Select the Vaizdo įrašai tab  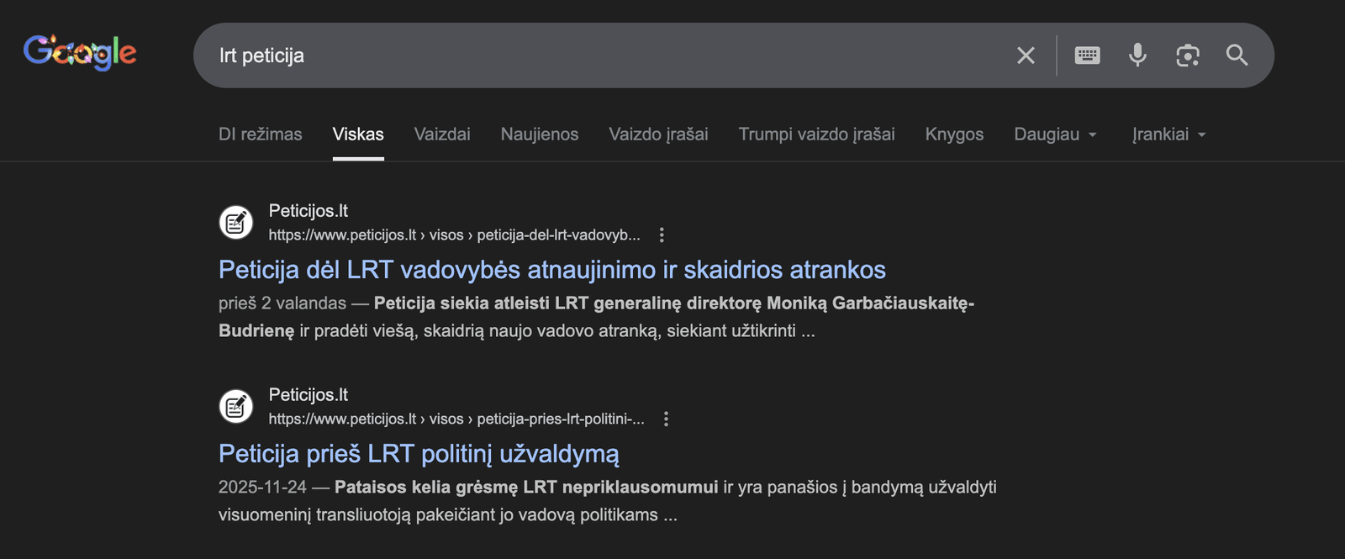point(658,134)
